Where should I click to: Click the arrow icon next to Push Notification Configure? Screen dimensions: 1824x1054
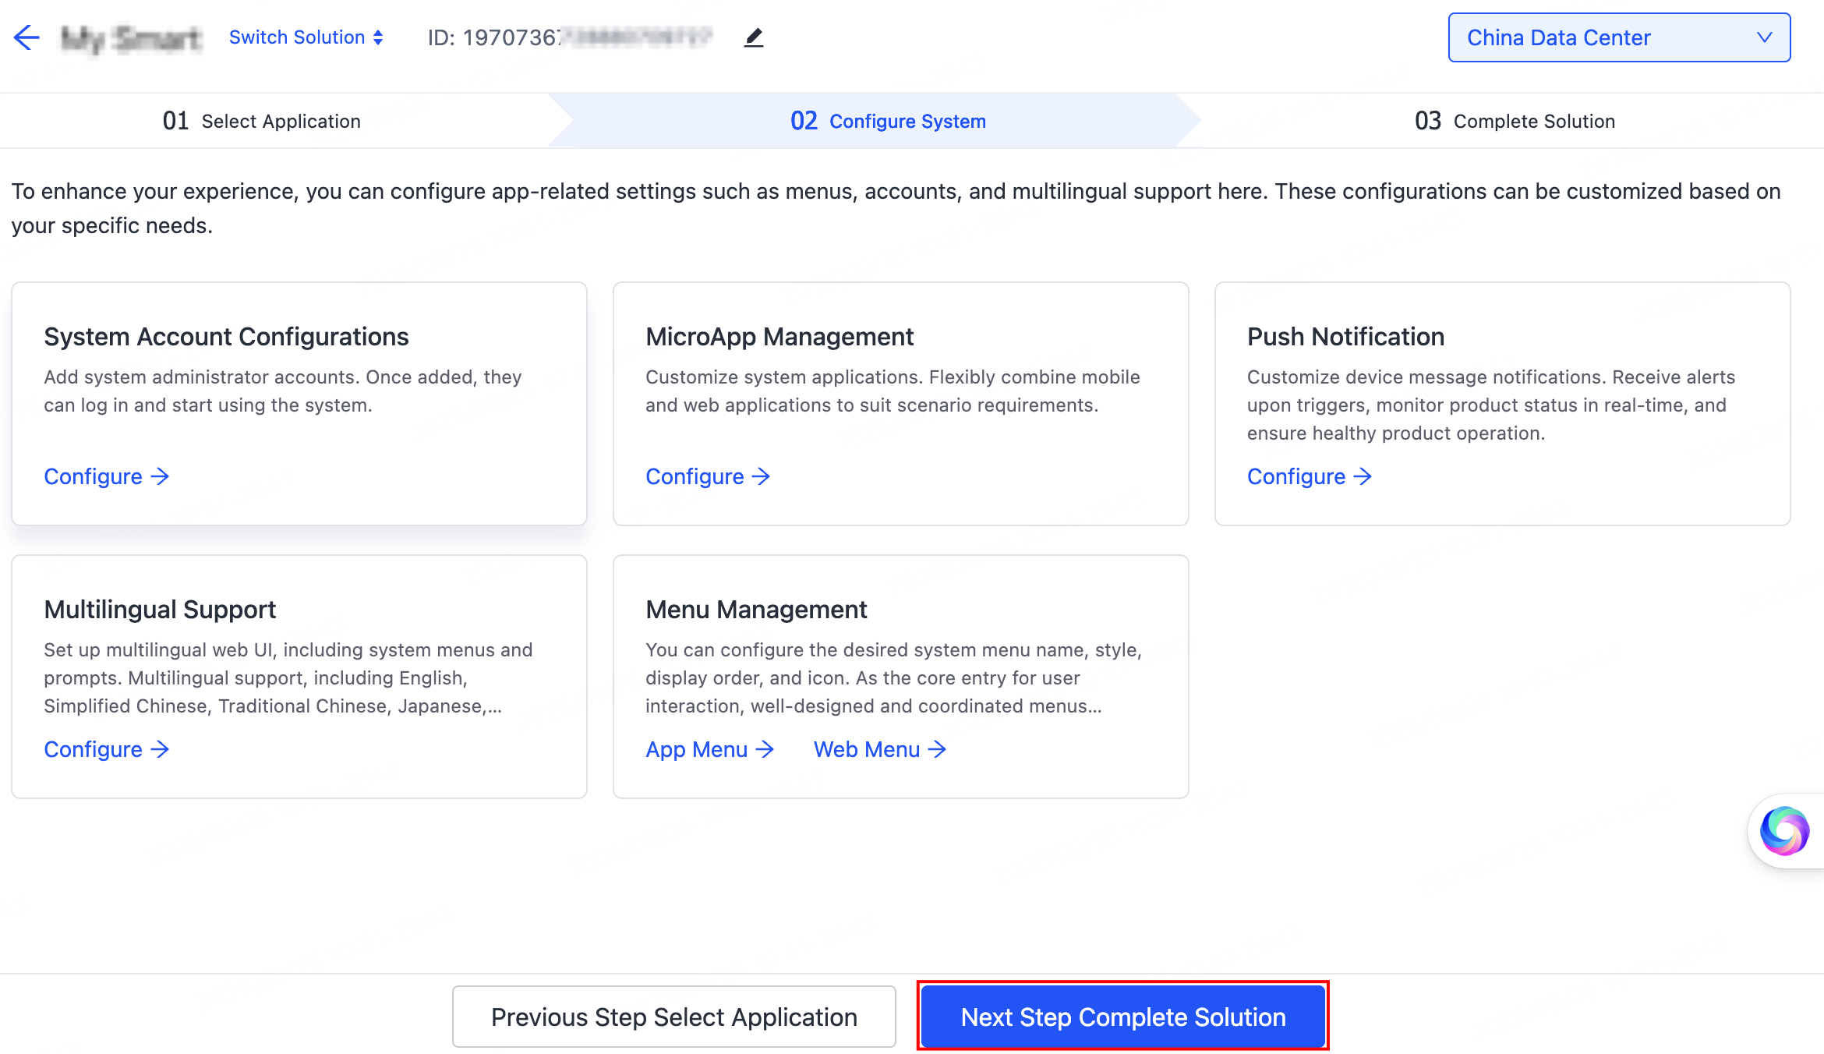pyautogui.click(x=1363, y=476)
